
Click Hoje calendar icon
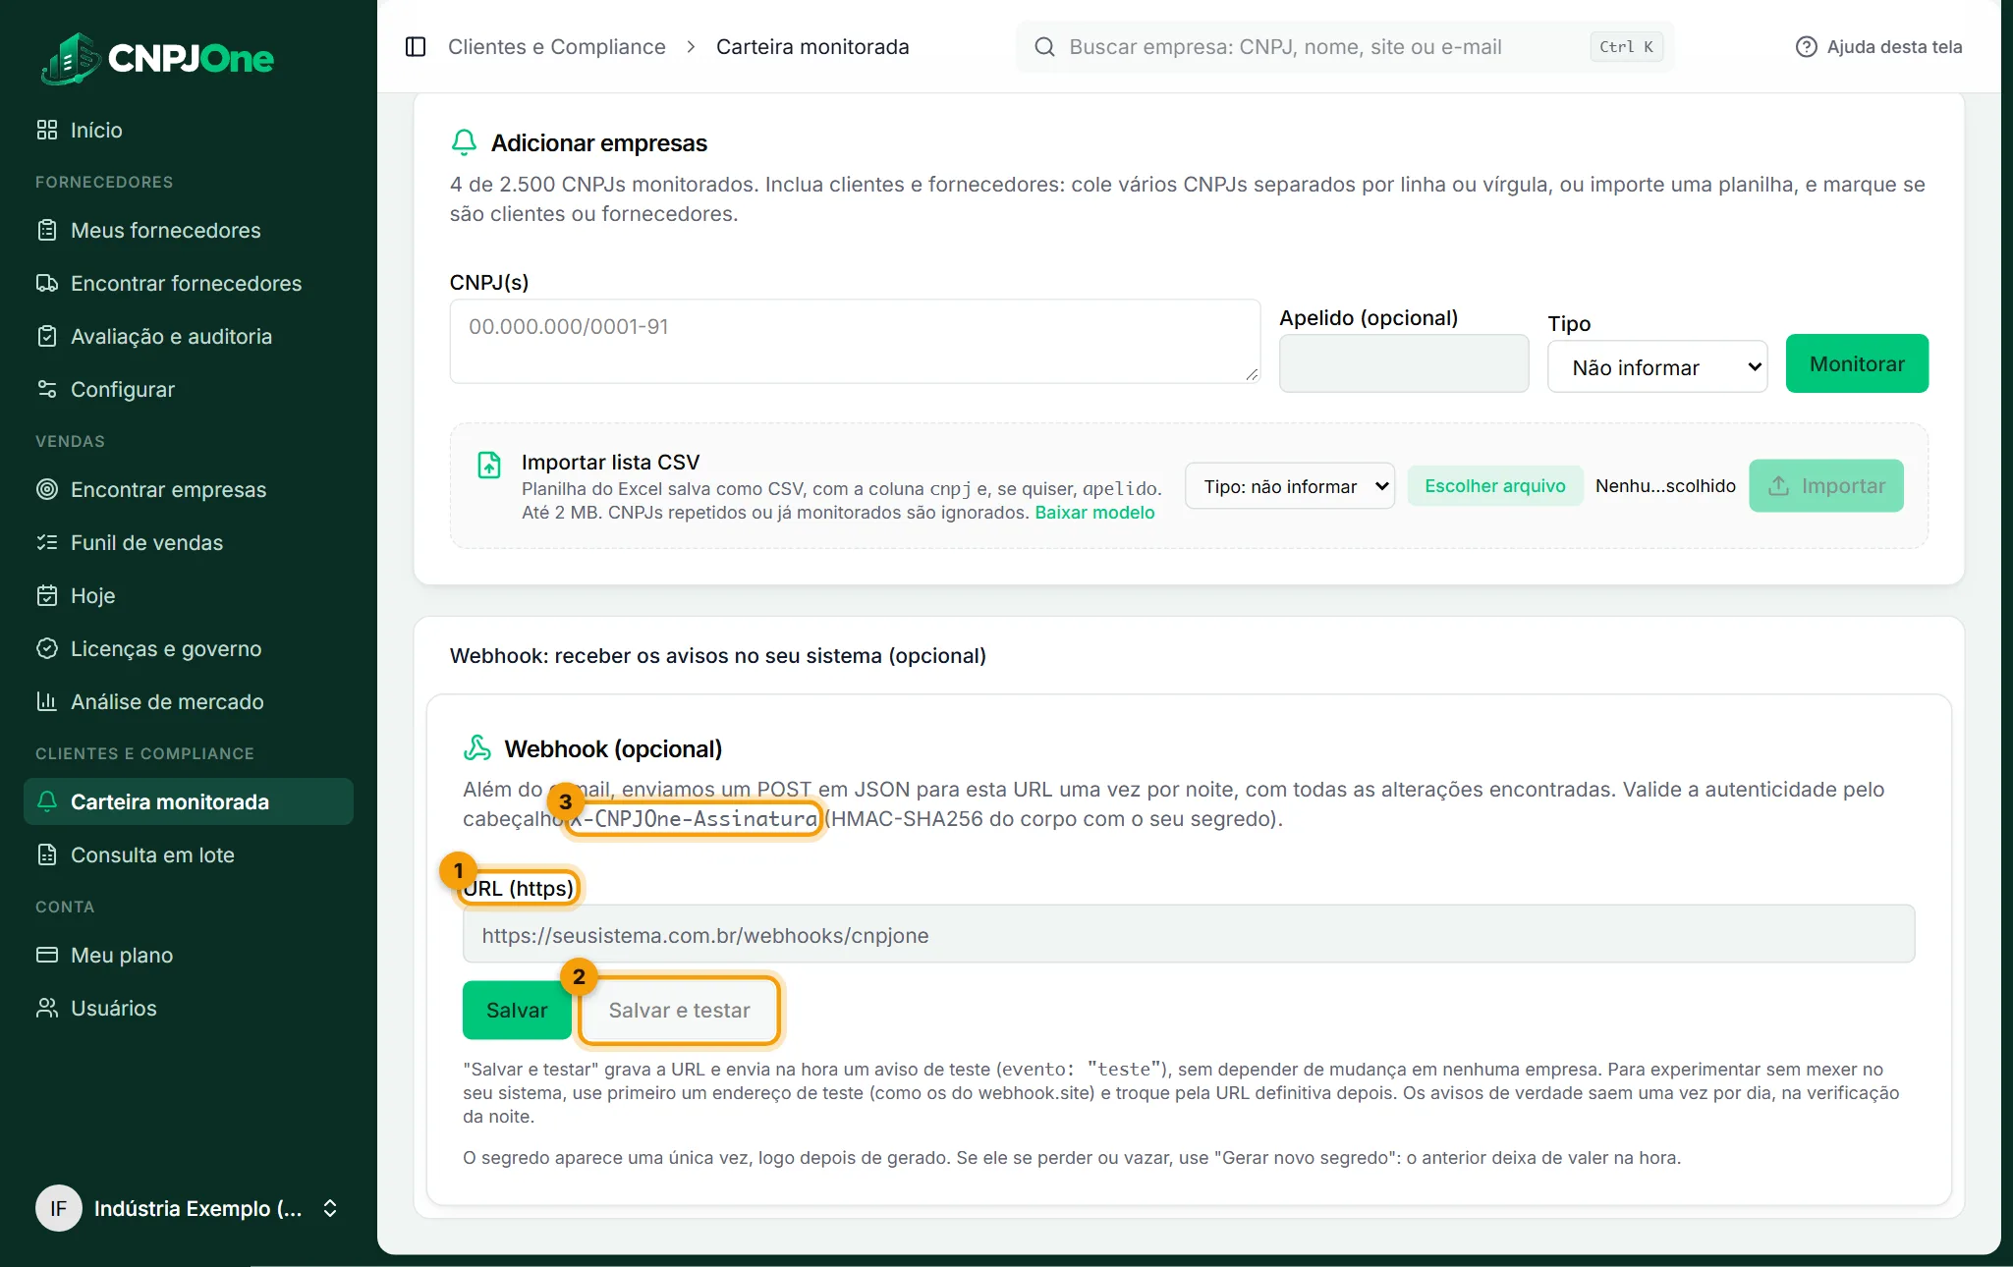tap(47, 595)
